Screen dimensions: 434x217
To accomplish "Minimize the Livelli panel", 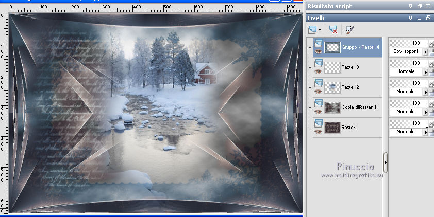I will (419, 18).
